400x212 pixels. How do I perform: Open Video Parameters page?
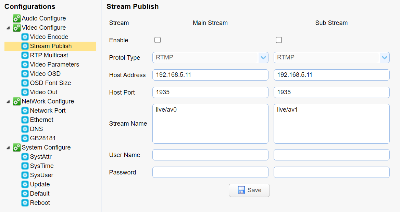coord(54,65)
